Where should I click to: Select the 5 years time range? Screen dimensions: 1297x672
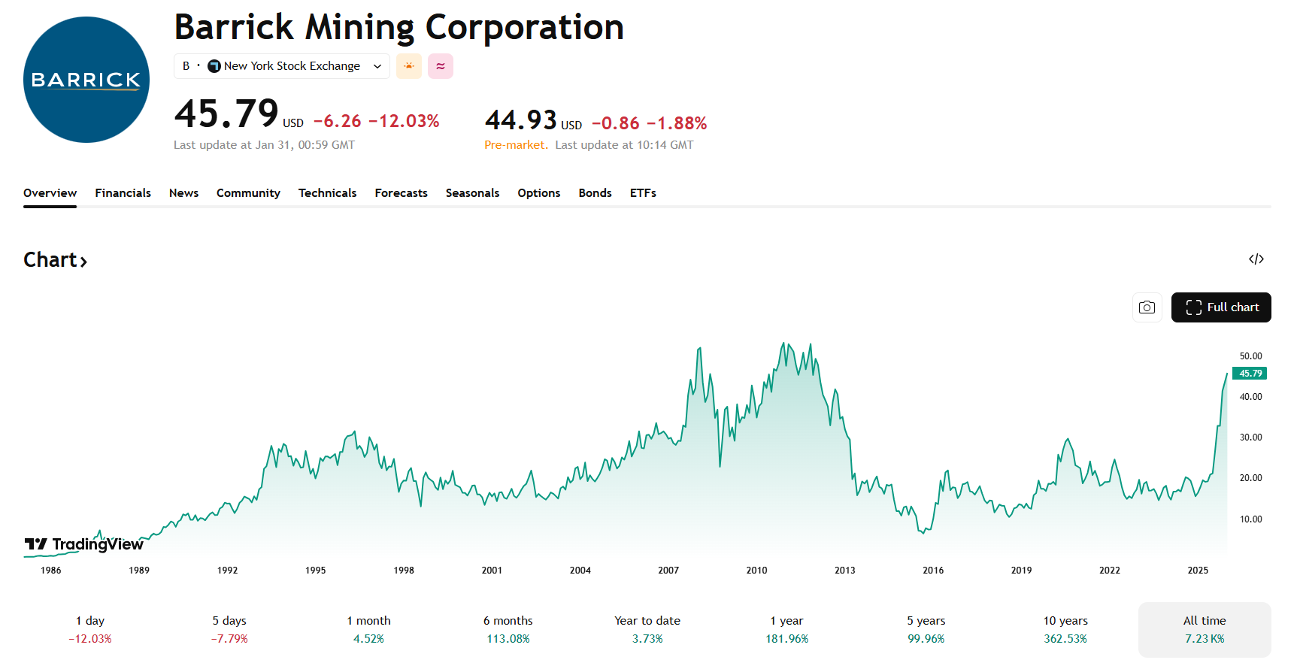[x=926, y=630]
